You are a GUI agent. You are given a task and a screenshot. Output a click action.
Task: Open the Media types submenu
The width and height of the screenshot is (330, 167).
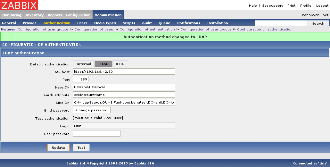click(x=105, y=23)
